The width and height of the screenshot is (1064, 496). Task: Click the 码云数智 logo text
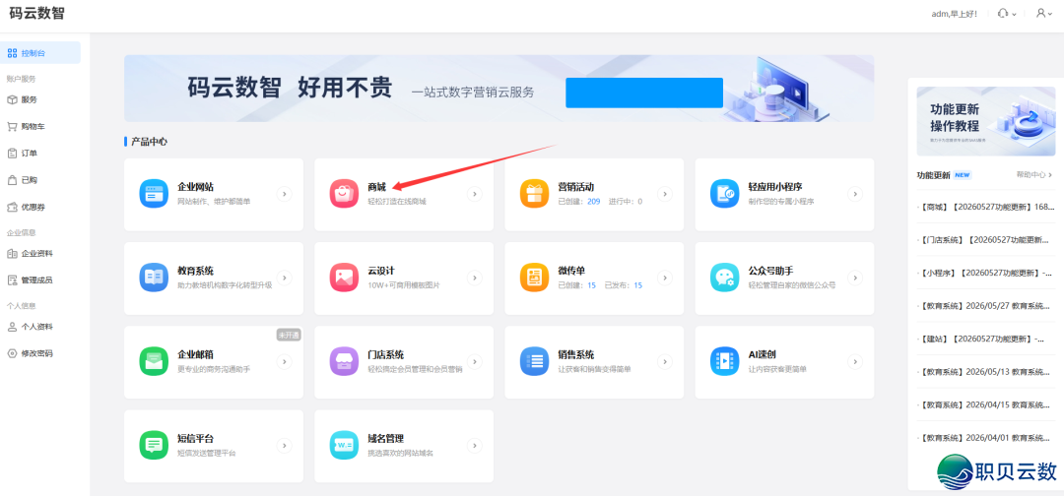click(x=37, y=14)
